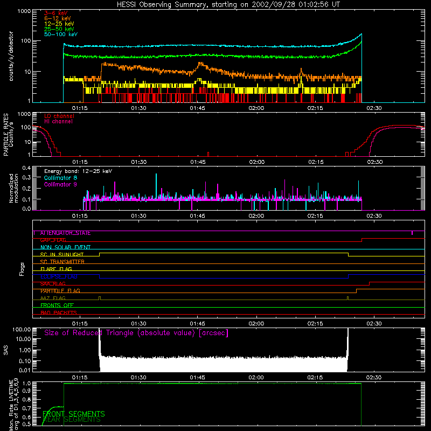
Task: Click 02:00 tick label under modulation panel
Action: pyautogui.click(x=256, y=216)
